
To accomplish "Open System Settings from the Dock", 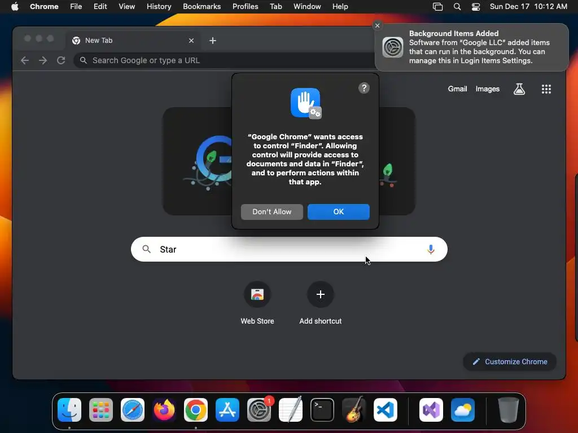I will [x=259, y=410].
